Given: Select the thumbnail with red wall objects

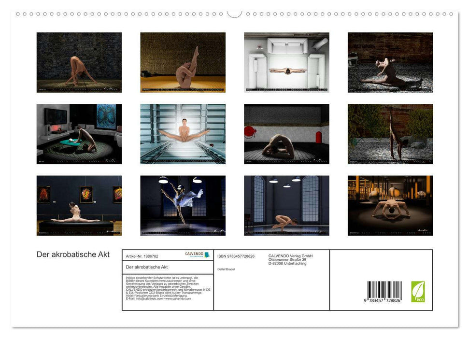Looking at the screenshot, I should 286,134.
